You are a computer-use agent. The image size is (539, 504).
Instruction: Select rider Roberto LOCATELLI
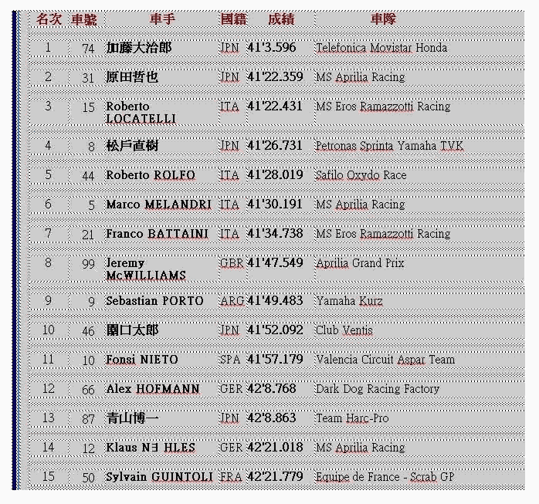[x=141, y=113]
